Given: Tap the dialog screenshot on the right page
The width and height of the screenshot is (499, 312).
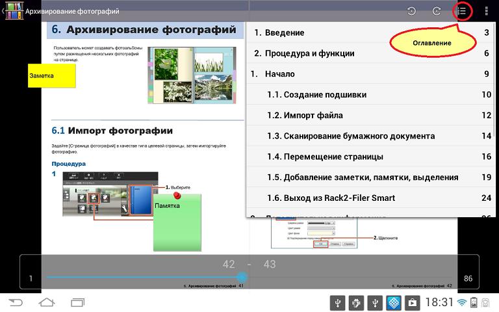Looking at the screenshot, I should pos(314,233).
